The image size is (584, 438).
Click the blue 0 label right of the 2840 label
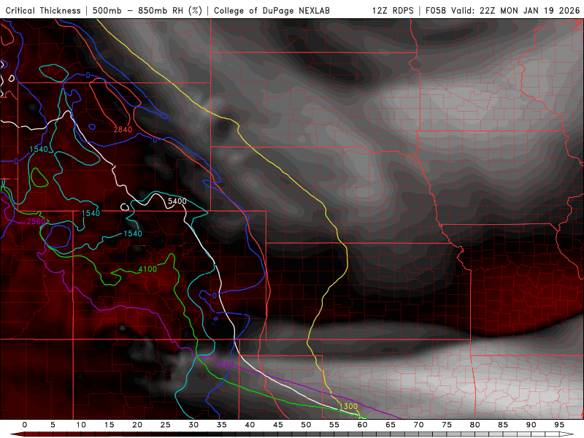coord(155,140)
